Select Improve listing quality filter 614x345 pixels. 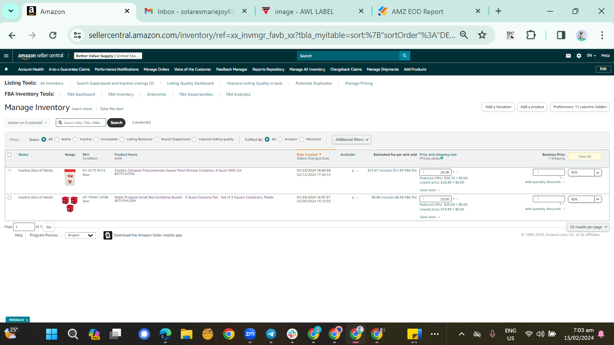(194, 139)
